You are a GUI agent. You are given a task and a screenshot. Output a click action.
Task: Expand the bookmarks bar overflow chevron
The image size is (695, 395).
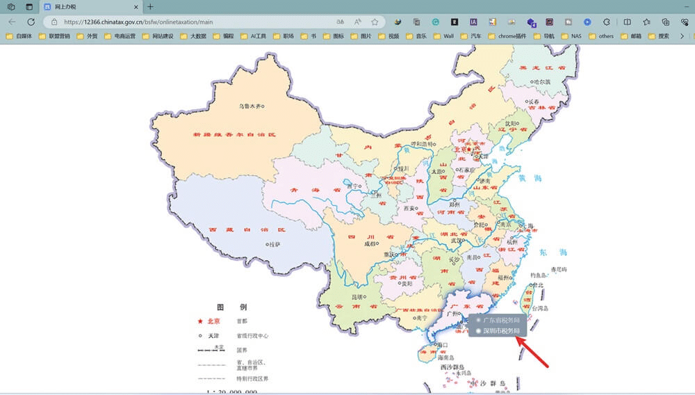click(x=682, y=36)
